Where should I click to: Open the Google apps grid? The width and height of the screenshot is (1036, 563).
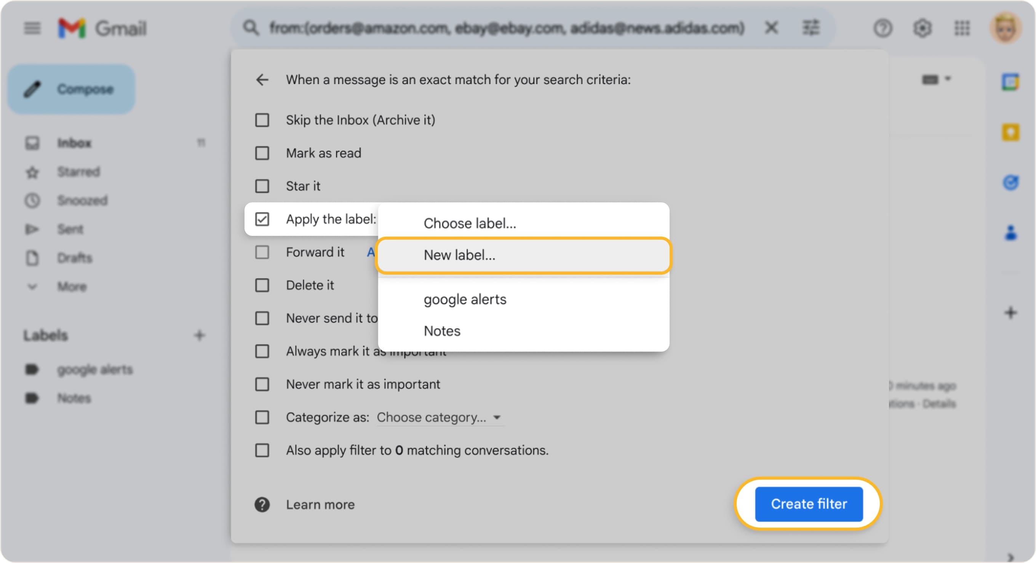962,28
